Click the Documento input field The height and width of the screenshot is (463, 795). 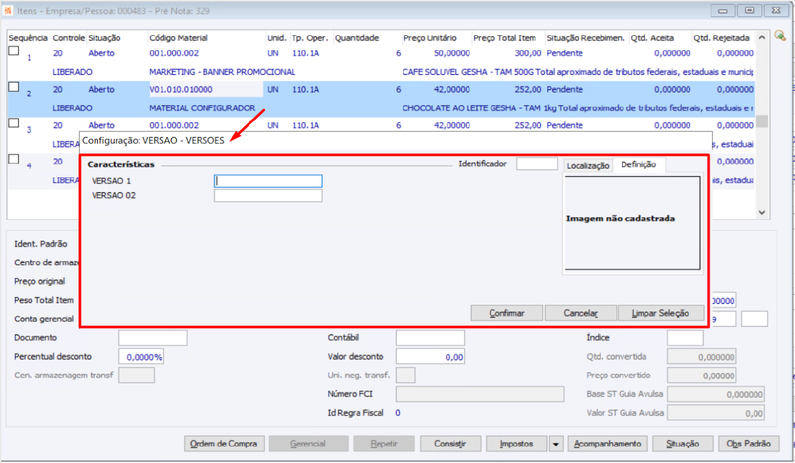pos(153,338)
